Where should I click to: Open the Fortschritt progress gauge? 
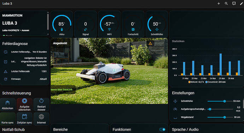coord(133,24)
